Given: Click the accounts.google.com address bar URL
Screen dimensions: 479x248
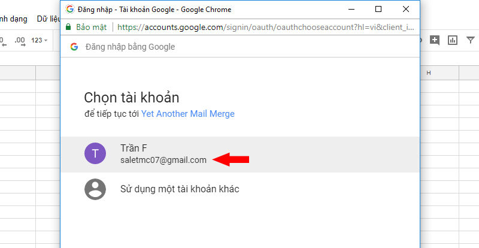Looking at the screenshot, I should click(265, 27).
